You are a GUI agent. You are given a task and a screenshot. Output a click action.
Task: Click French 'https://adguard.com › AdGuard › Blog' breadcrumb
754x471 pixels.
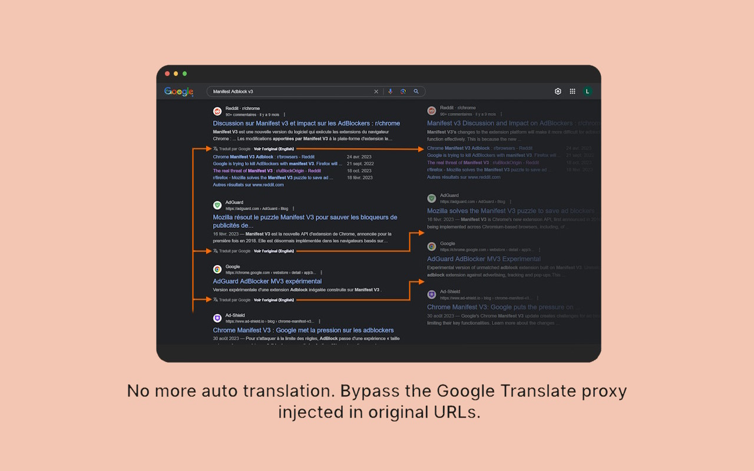coord(257,208)
